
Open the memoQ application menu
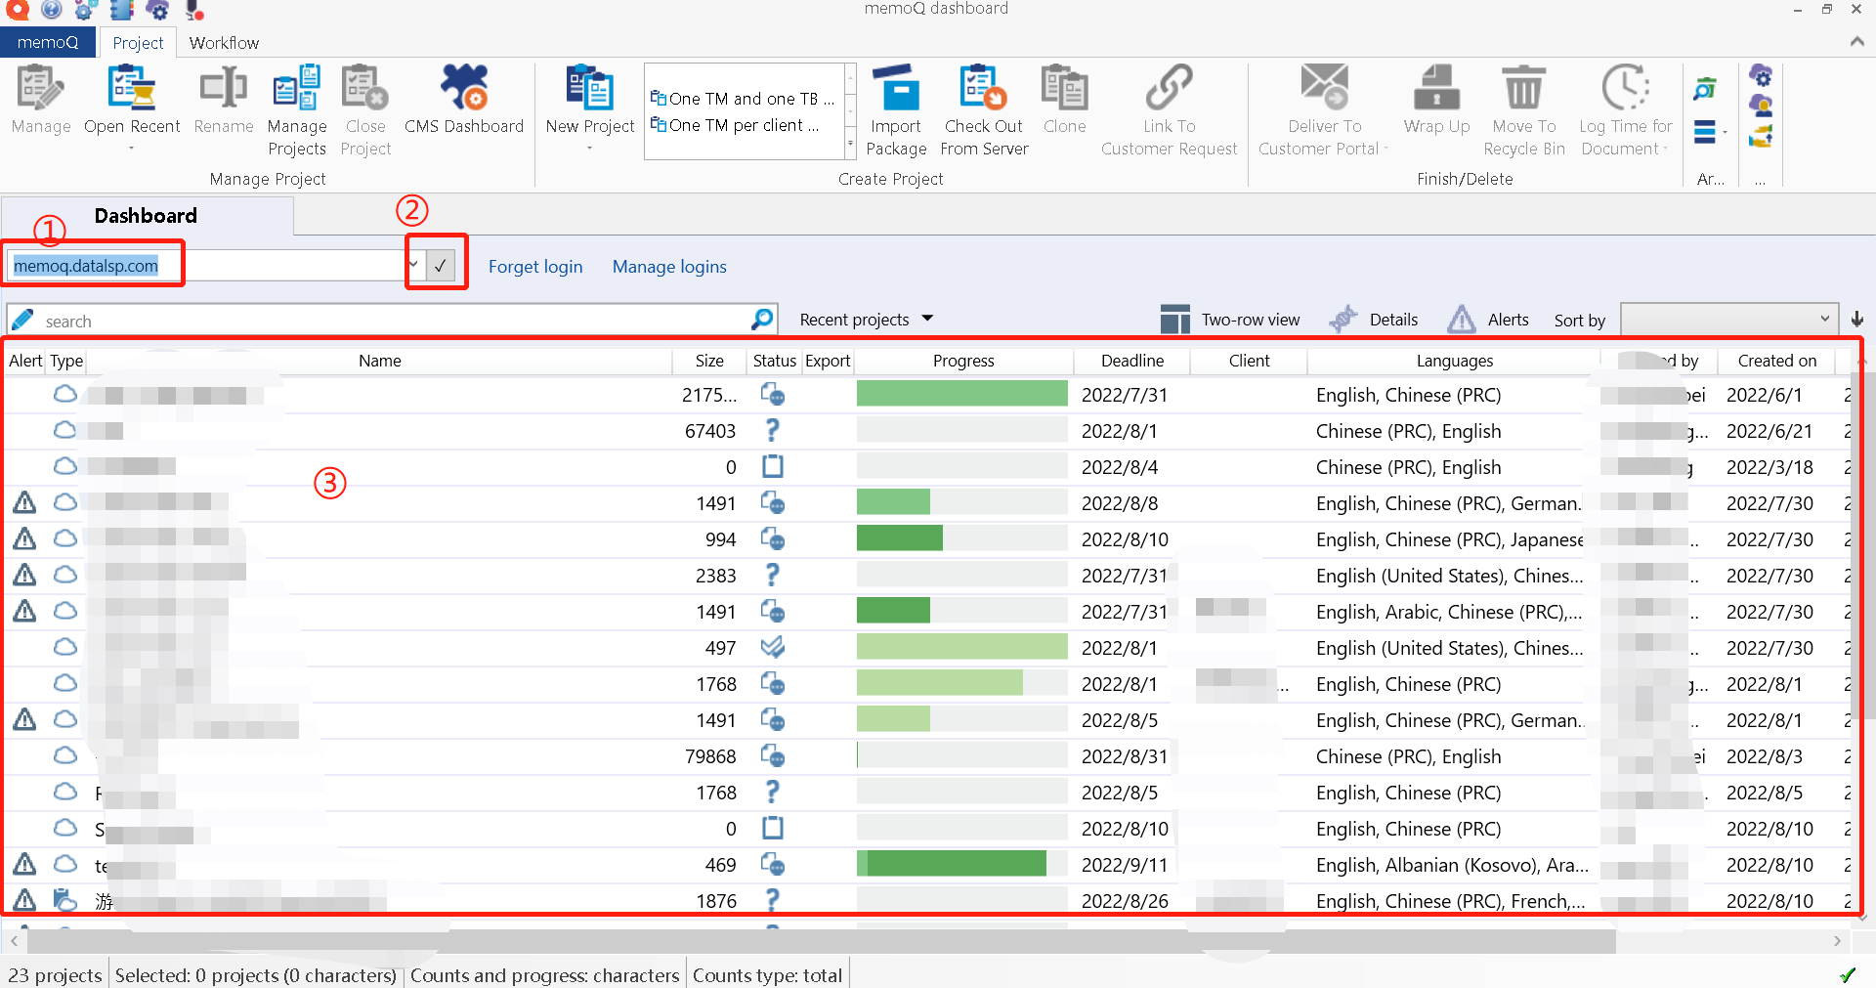pos(48,42)
